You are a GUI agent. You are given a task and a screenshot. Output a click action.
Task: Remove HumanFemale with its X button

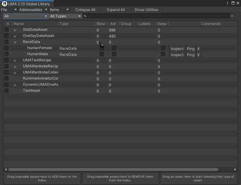click(x=198, y=49)
